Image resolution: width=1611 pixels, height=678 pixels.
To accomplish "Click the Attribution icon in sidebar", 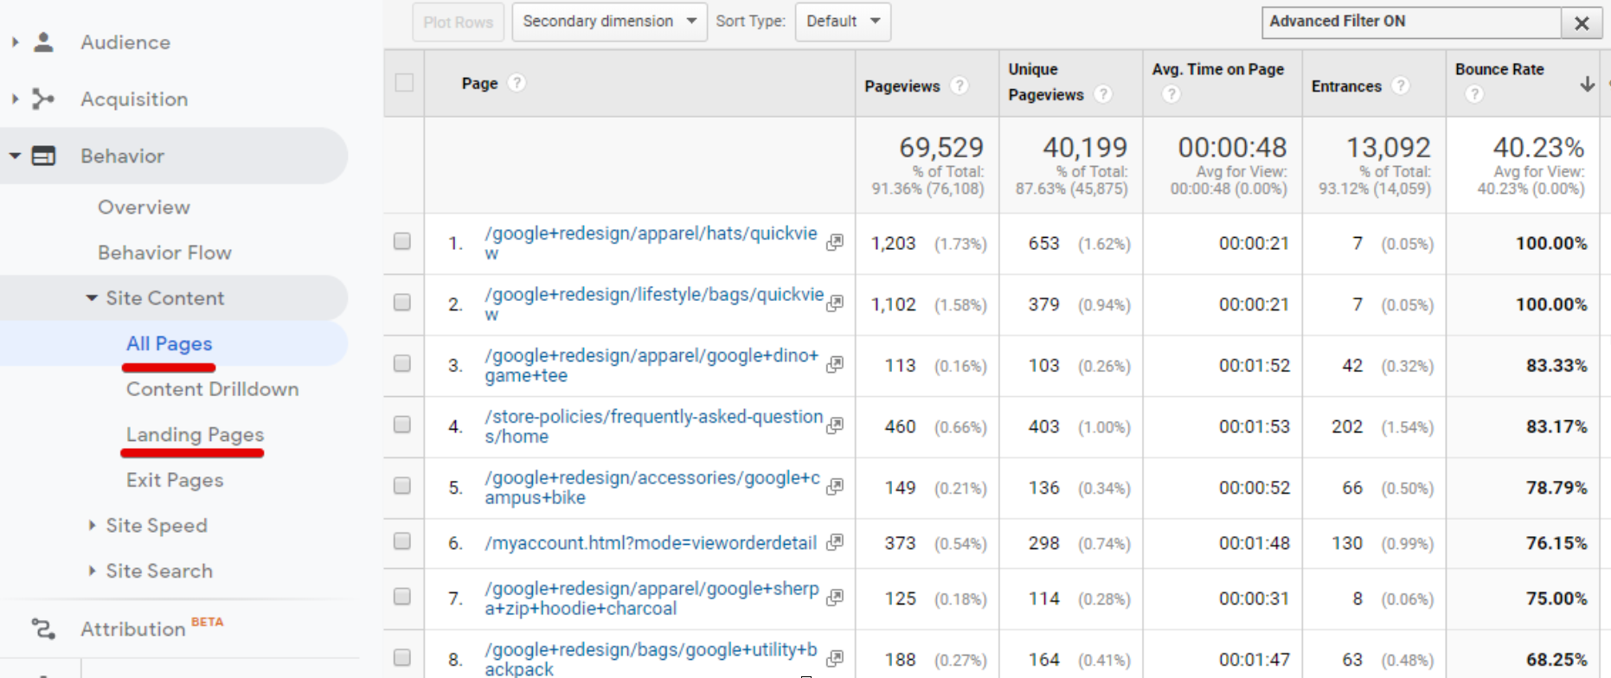I will [43, 629].
